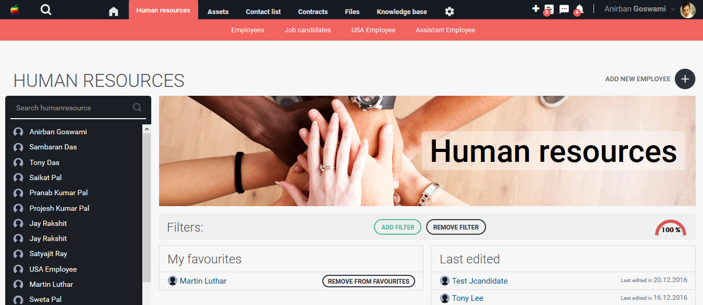Click the avatar icon beside Sambaran Das
Screen dimensions: 703x305
coord(18,147)
